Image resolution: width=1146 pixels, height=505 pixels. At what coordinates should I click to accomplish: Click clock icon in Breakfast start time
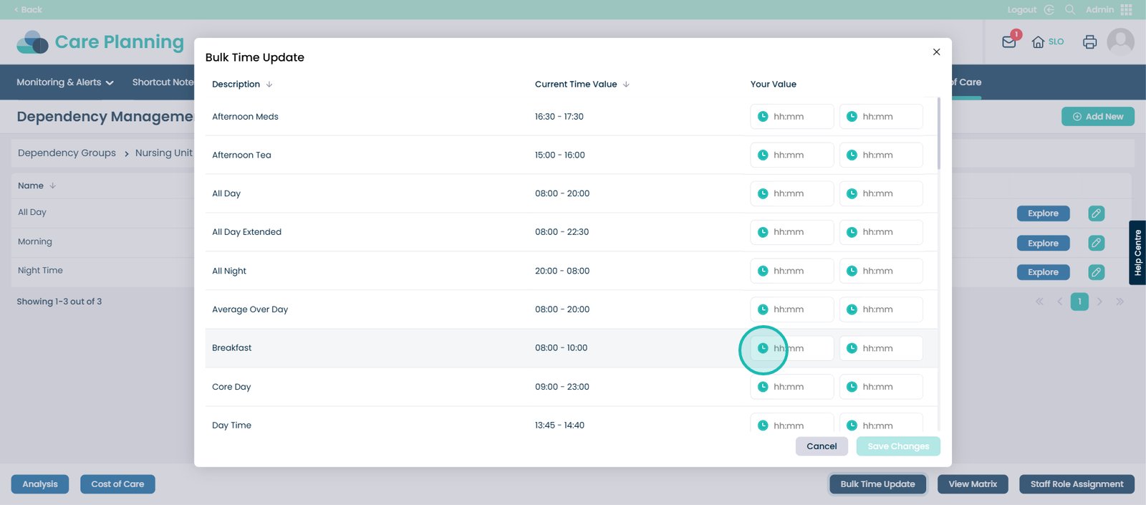point(763,348)
